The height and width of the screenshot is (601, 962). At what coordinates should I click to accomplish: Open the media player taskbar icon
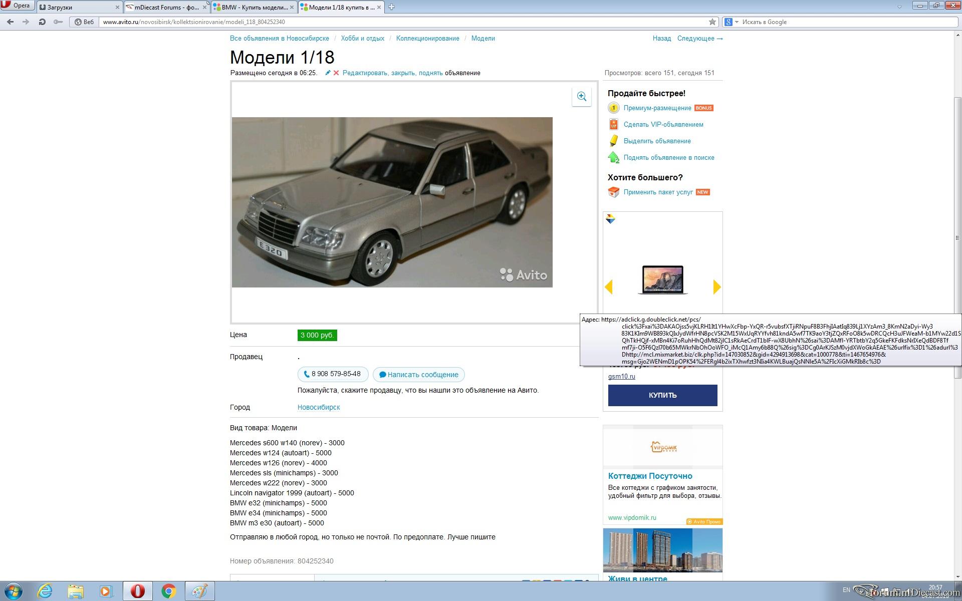pos(106,591)
